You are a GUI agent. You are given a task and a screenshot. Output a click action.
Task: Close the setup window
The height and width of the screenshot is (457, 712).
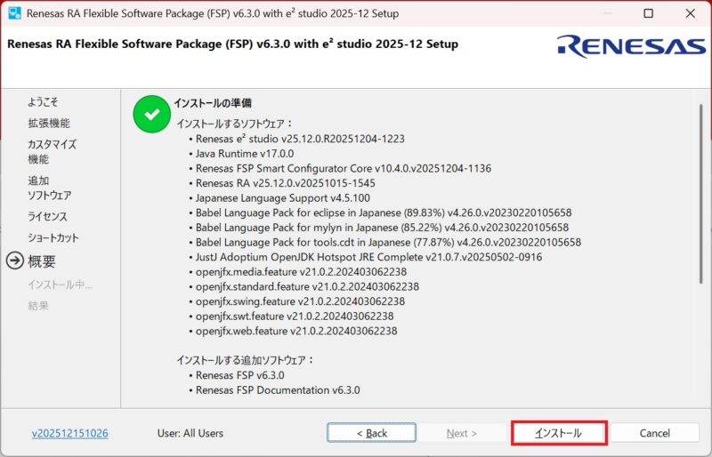[x=691, y=13]
